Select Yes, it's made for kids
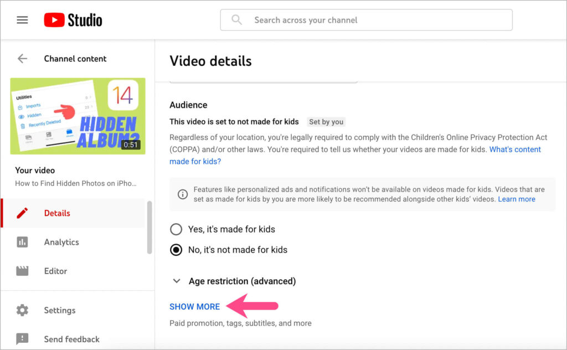The width and height of the screenshot is (567, 350). [x=176, y=229]
